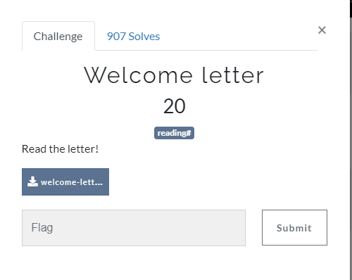Click the word 'Solves' in the blue tab link
This screenshot has height=280, width=352.
point(144,37)
